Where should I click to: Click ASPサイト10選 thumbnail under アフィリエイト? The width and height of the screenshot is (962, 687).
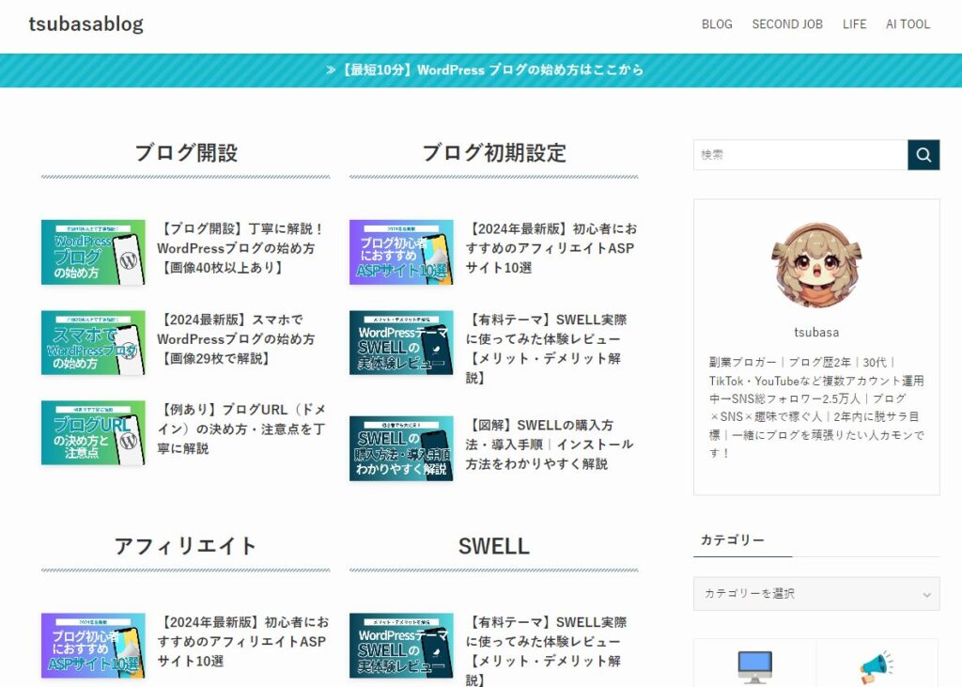[x=93, y=646]
